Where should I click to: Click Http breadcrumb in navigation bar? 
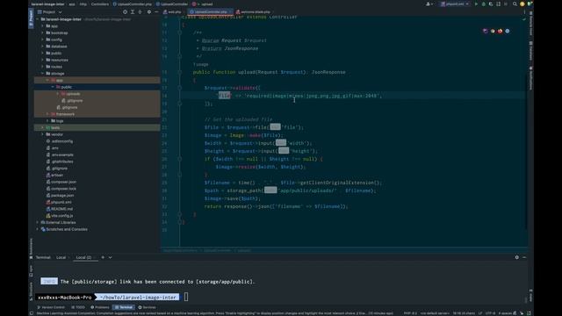tap(83, 4)
